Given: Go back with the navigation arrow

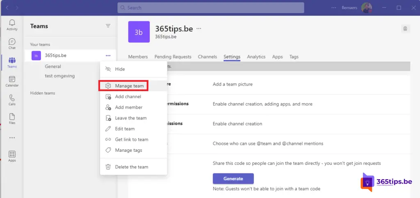Looking at the screenshot, I should 7,8.
